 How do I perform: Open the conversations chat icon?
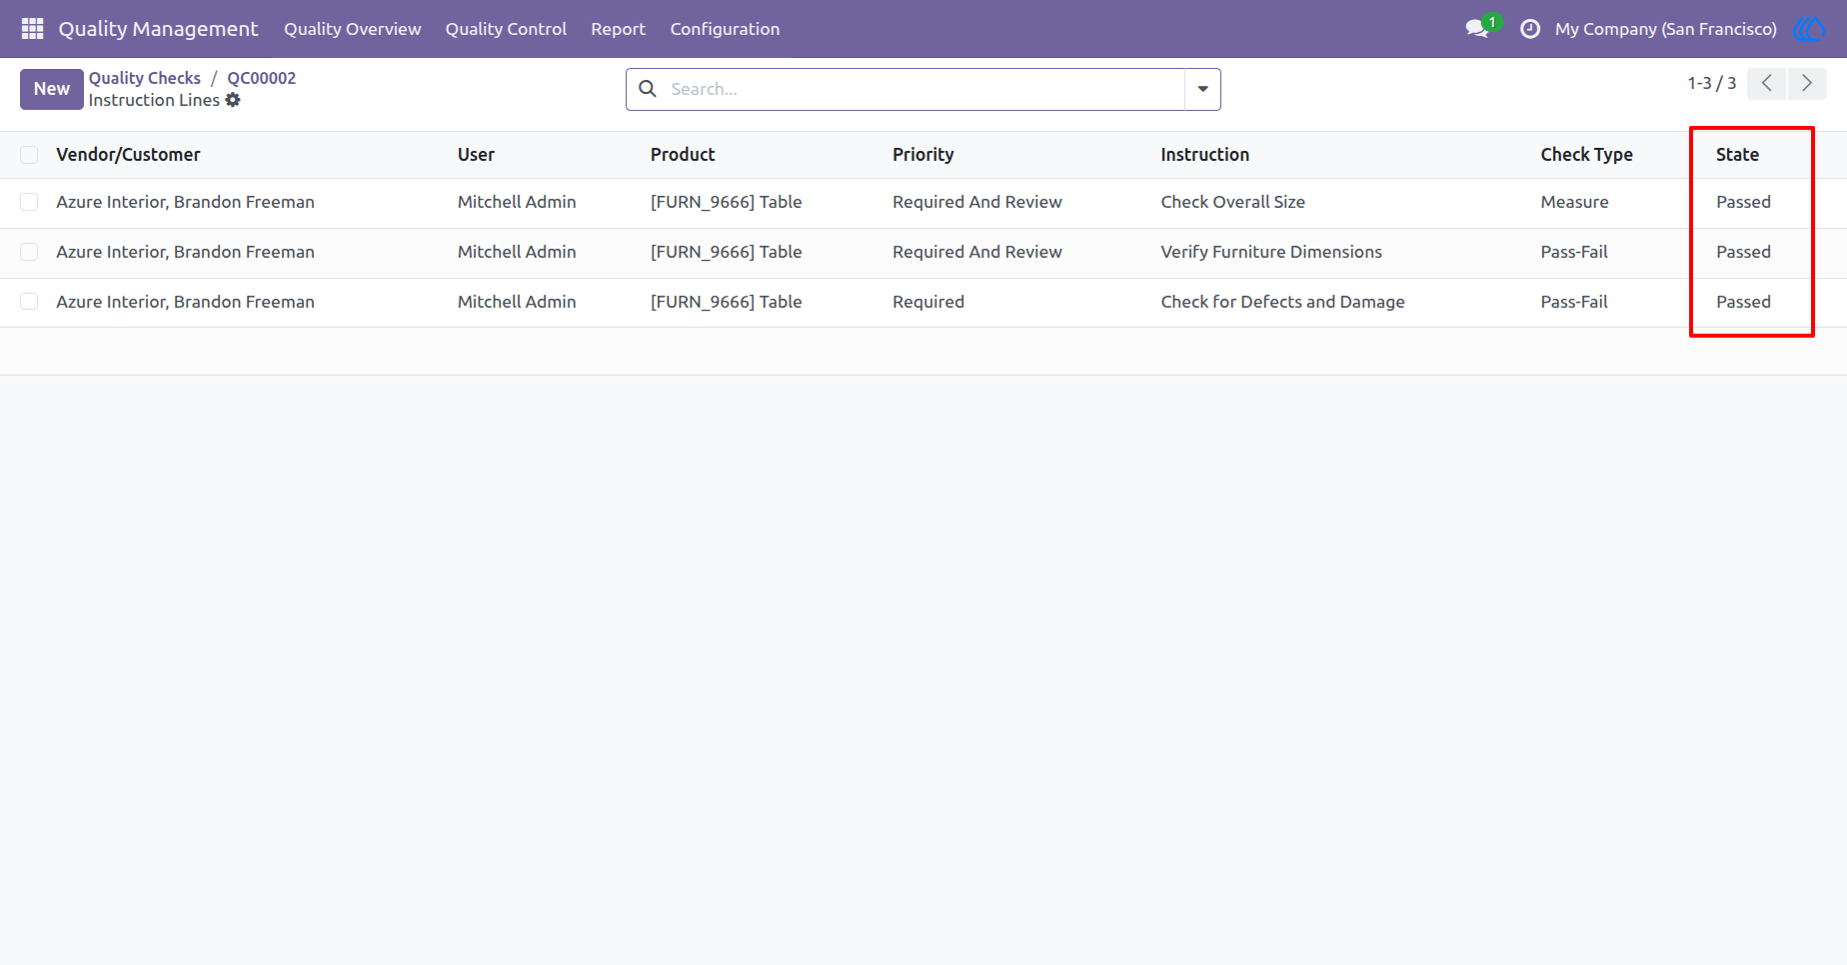(1477, 29)
